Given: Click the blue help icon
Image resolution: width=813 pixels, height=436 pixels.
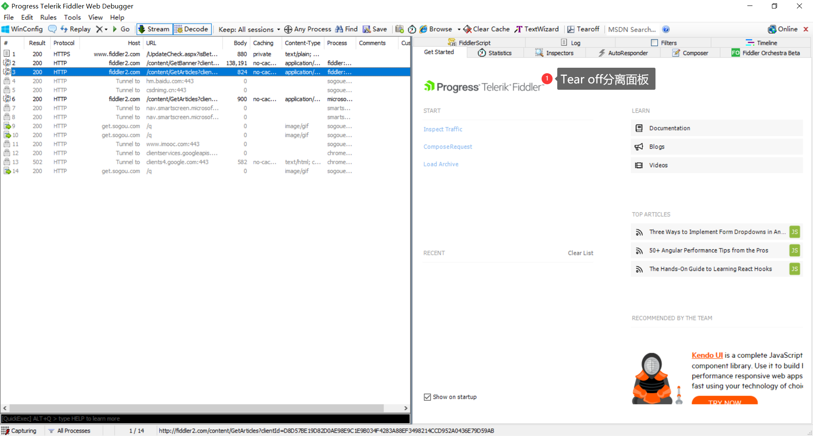Looking at the screenshot, I should coord(666,29).
